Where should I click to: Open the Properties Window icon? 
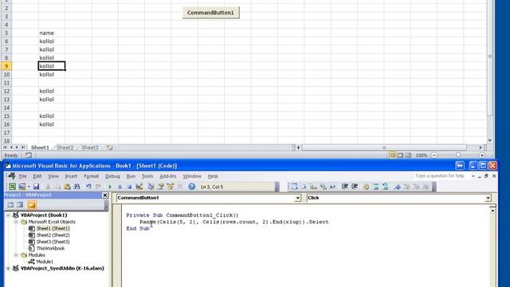click(x=160, y=187)
